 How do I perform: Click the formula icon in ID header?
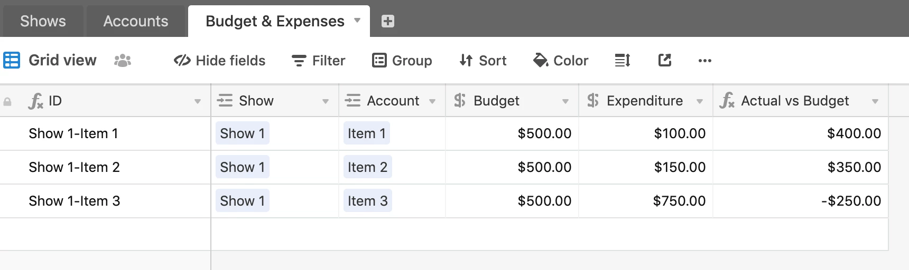click(x=35, y=101)
